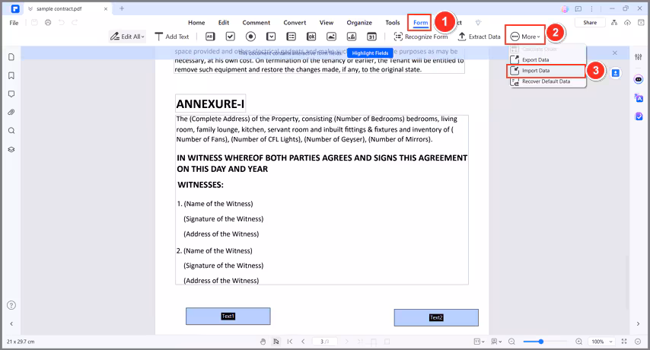Open the Organize tab
The image size is (650, 350).
359,23
